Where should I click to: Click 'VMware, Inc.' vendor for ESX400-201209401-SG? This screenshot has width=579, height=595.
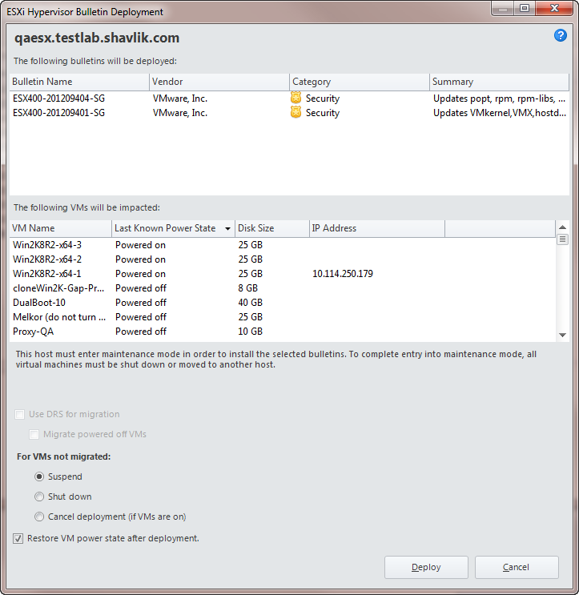click(180, 113)
